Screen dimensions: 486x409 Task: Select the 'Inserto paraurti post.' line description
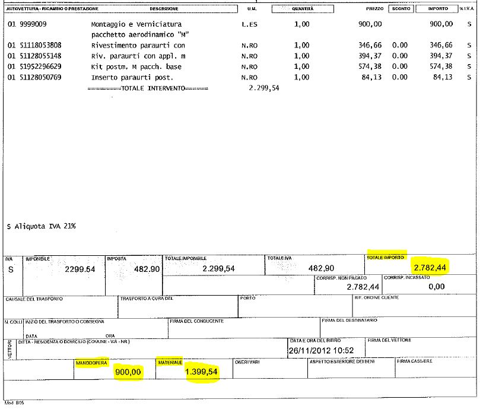132,78
